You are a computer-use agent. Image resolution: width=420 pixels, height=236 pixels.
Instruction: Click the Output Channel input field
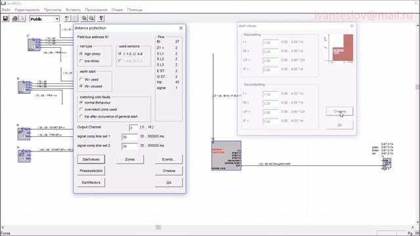coord(133,128)
